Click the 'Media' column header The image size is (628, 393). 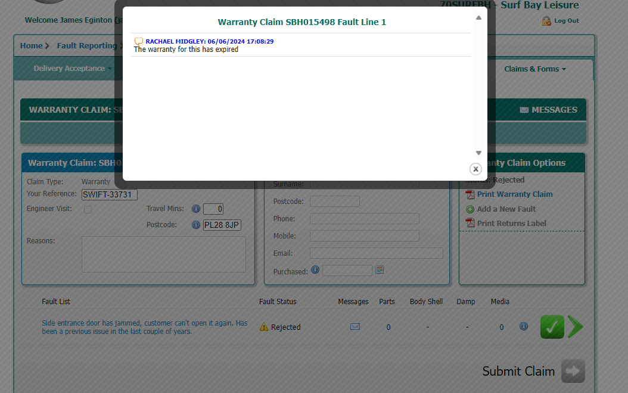[500, 302]
